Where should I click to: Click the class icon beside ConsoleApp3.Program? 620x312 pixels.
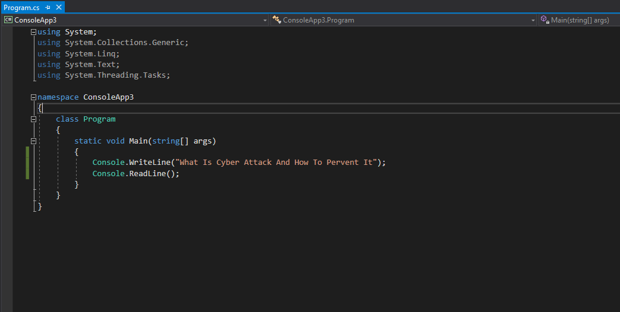click(277, 20)
